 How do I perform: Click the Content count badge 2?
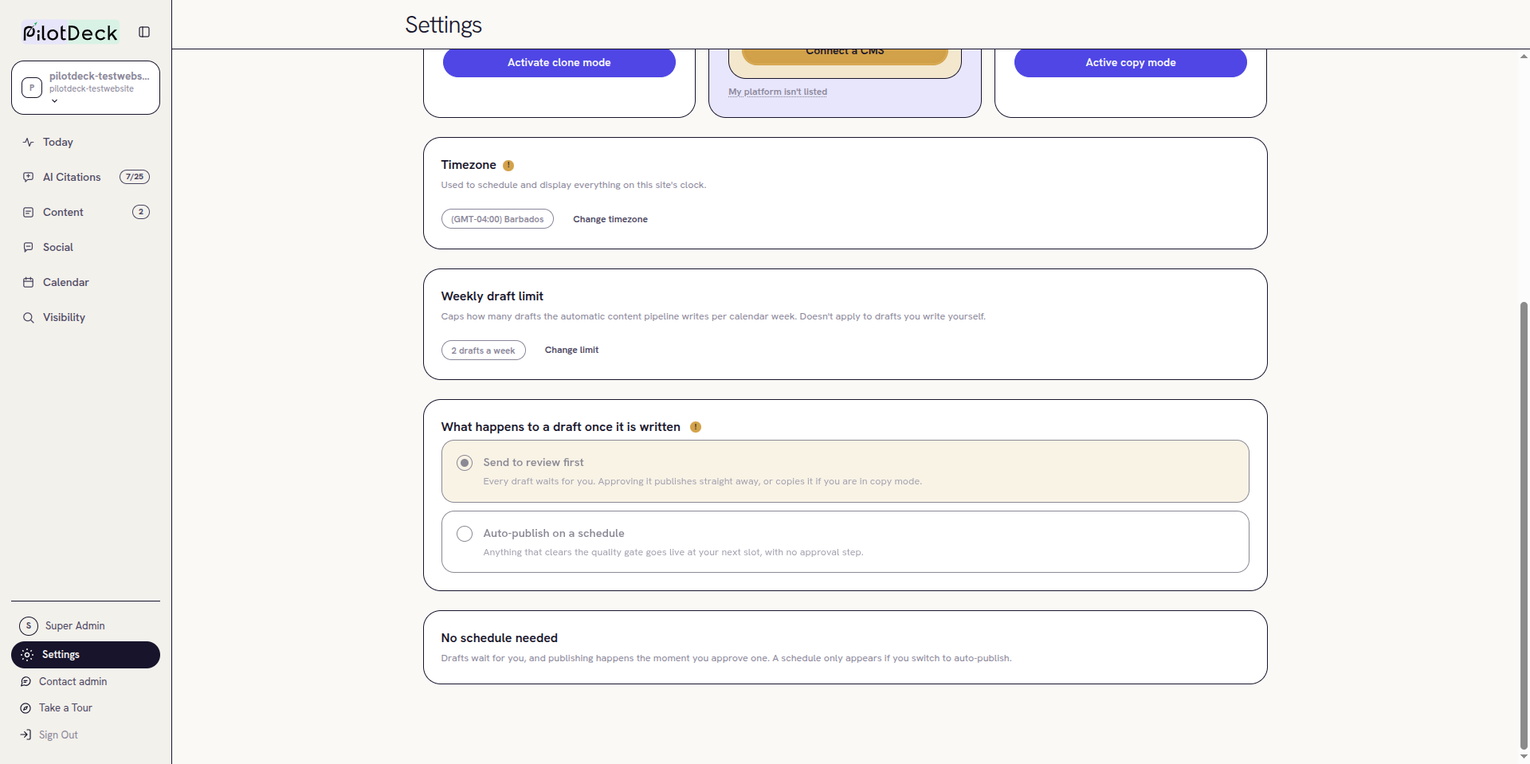point(141,212)
